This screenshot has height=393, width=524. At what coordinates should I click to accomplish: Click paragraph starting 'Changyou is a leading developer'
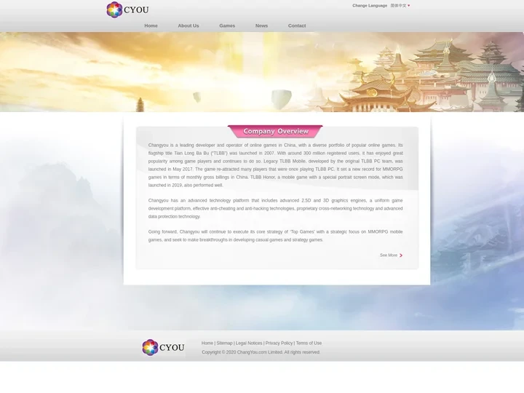pos(275,165)
